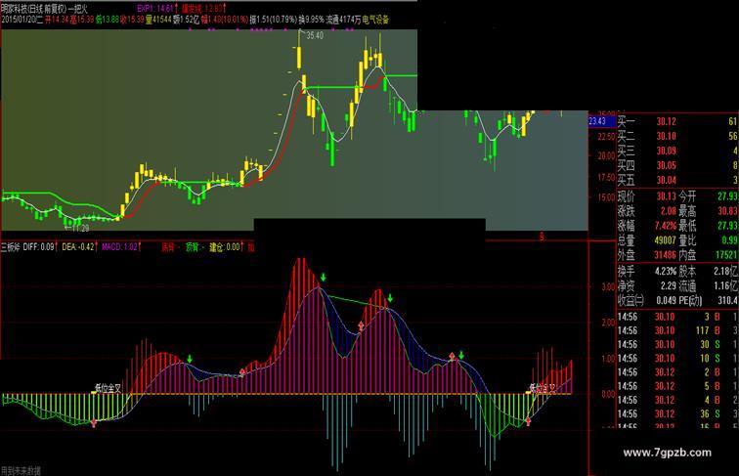Click the 买二 bid price 30.10

667,136
